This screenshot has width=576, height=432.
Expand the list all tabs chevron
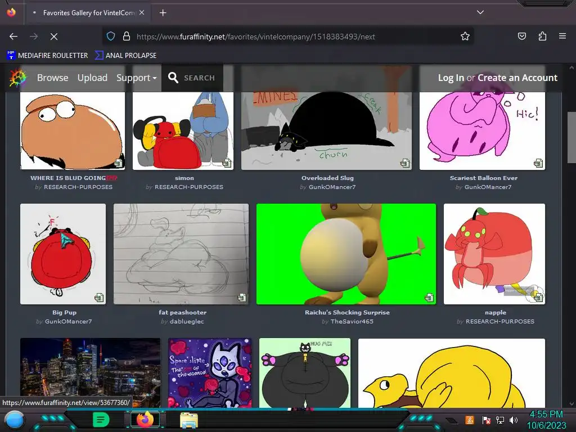pyautogui.click(x=480, y=12)
